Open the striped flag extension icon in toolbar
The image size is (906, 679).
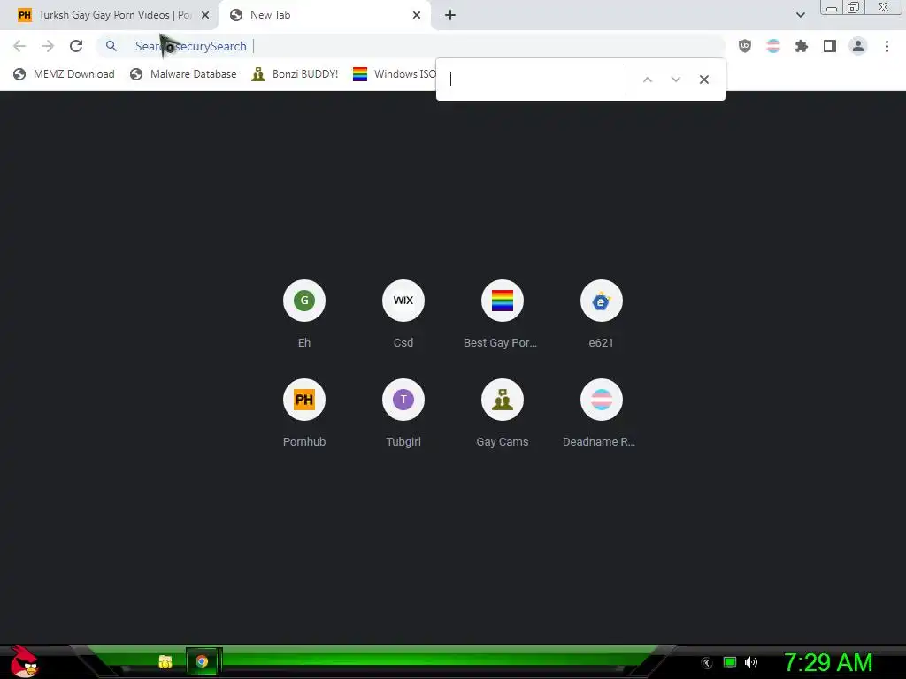point(773,46)
